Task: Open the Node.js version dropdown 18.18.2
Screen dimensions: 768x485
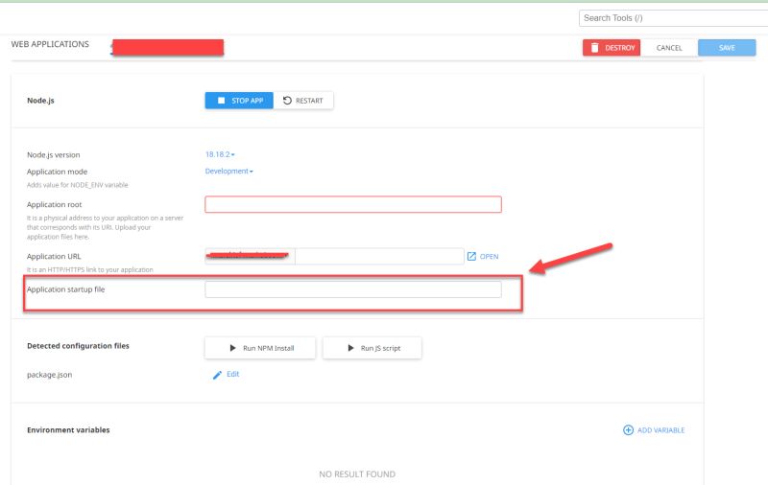Action: 220,154
